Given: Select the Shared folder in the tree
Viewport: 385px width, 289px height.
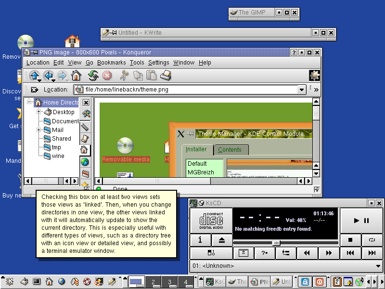Looking at the screenshot, I should 57,139.
